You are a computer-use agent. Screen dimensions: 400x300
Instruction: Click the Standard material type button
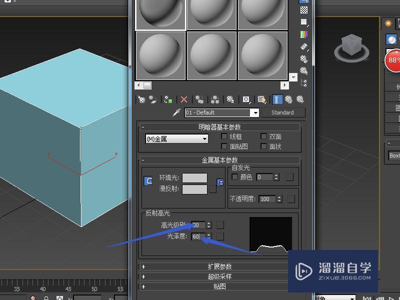[282, 112]
